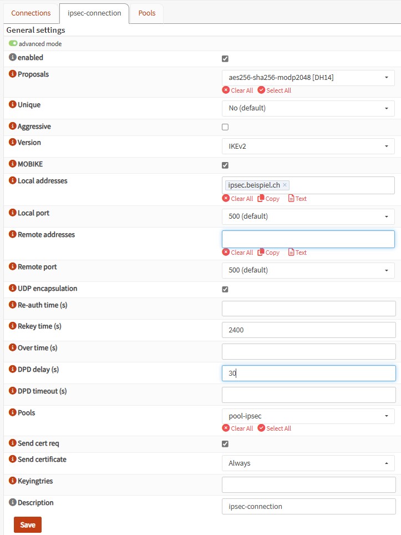
Task: Click the info icon beside Proposals
Action: coord(13,74)
